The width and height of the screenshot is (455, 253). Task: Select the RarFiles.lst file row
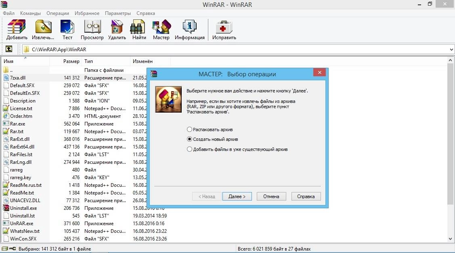coord(75,155)
